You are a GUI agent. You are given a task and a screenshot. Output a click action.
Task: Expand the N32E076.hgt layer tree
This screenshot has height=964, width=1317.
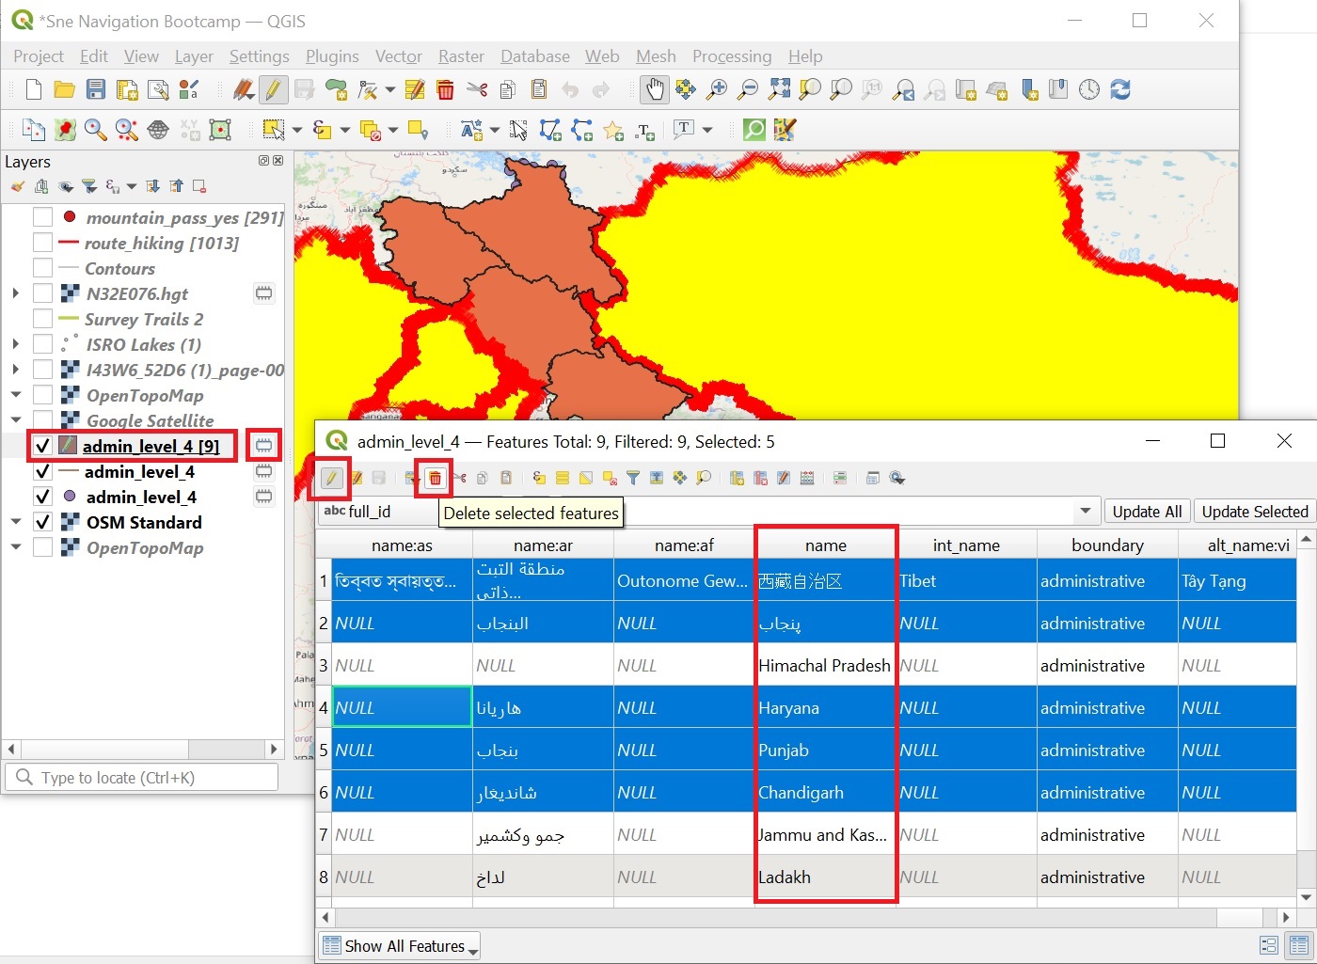15,293
